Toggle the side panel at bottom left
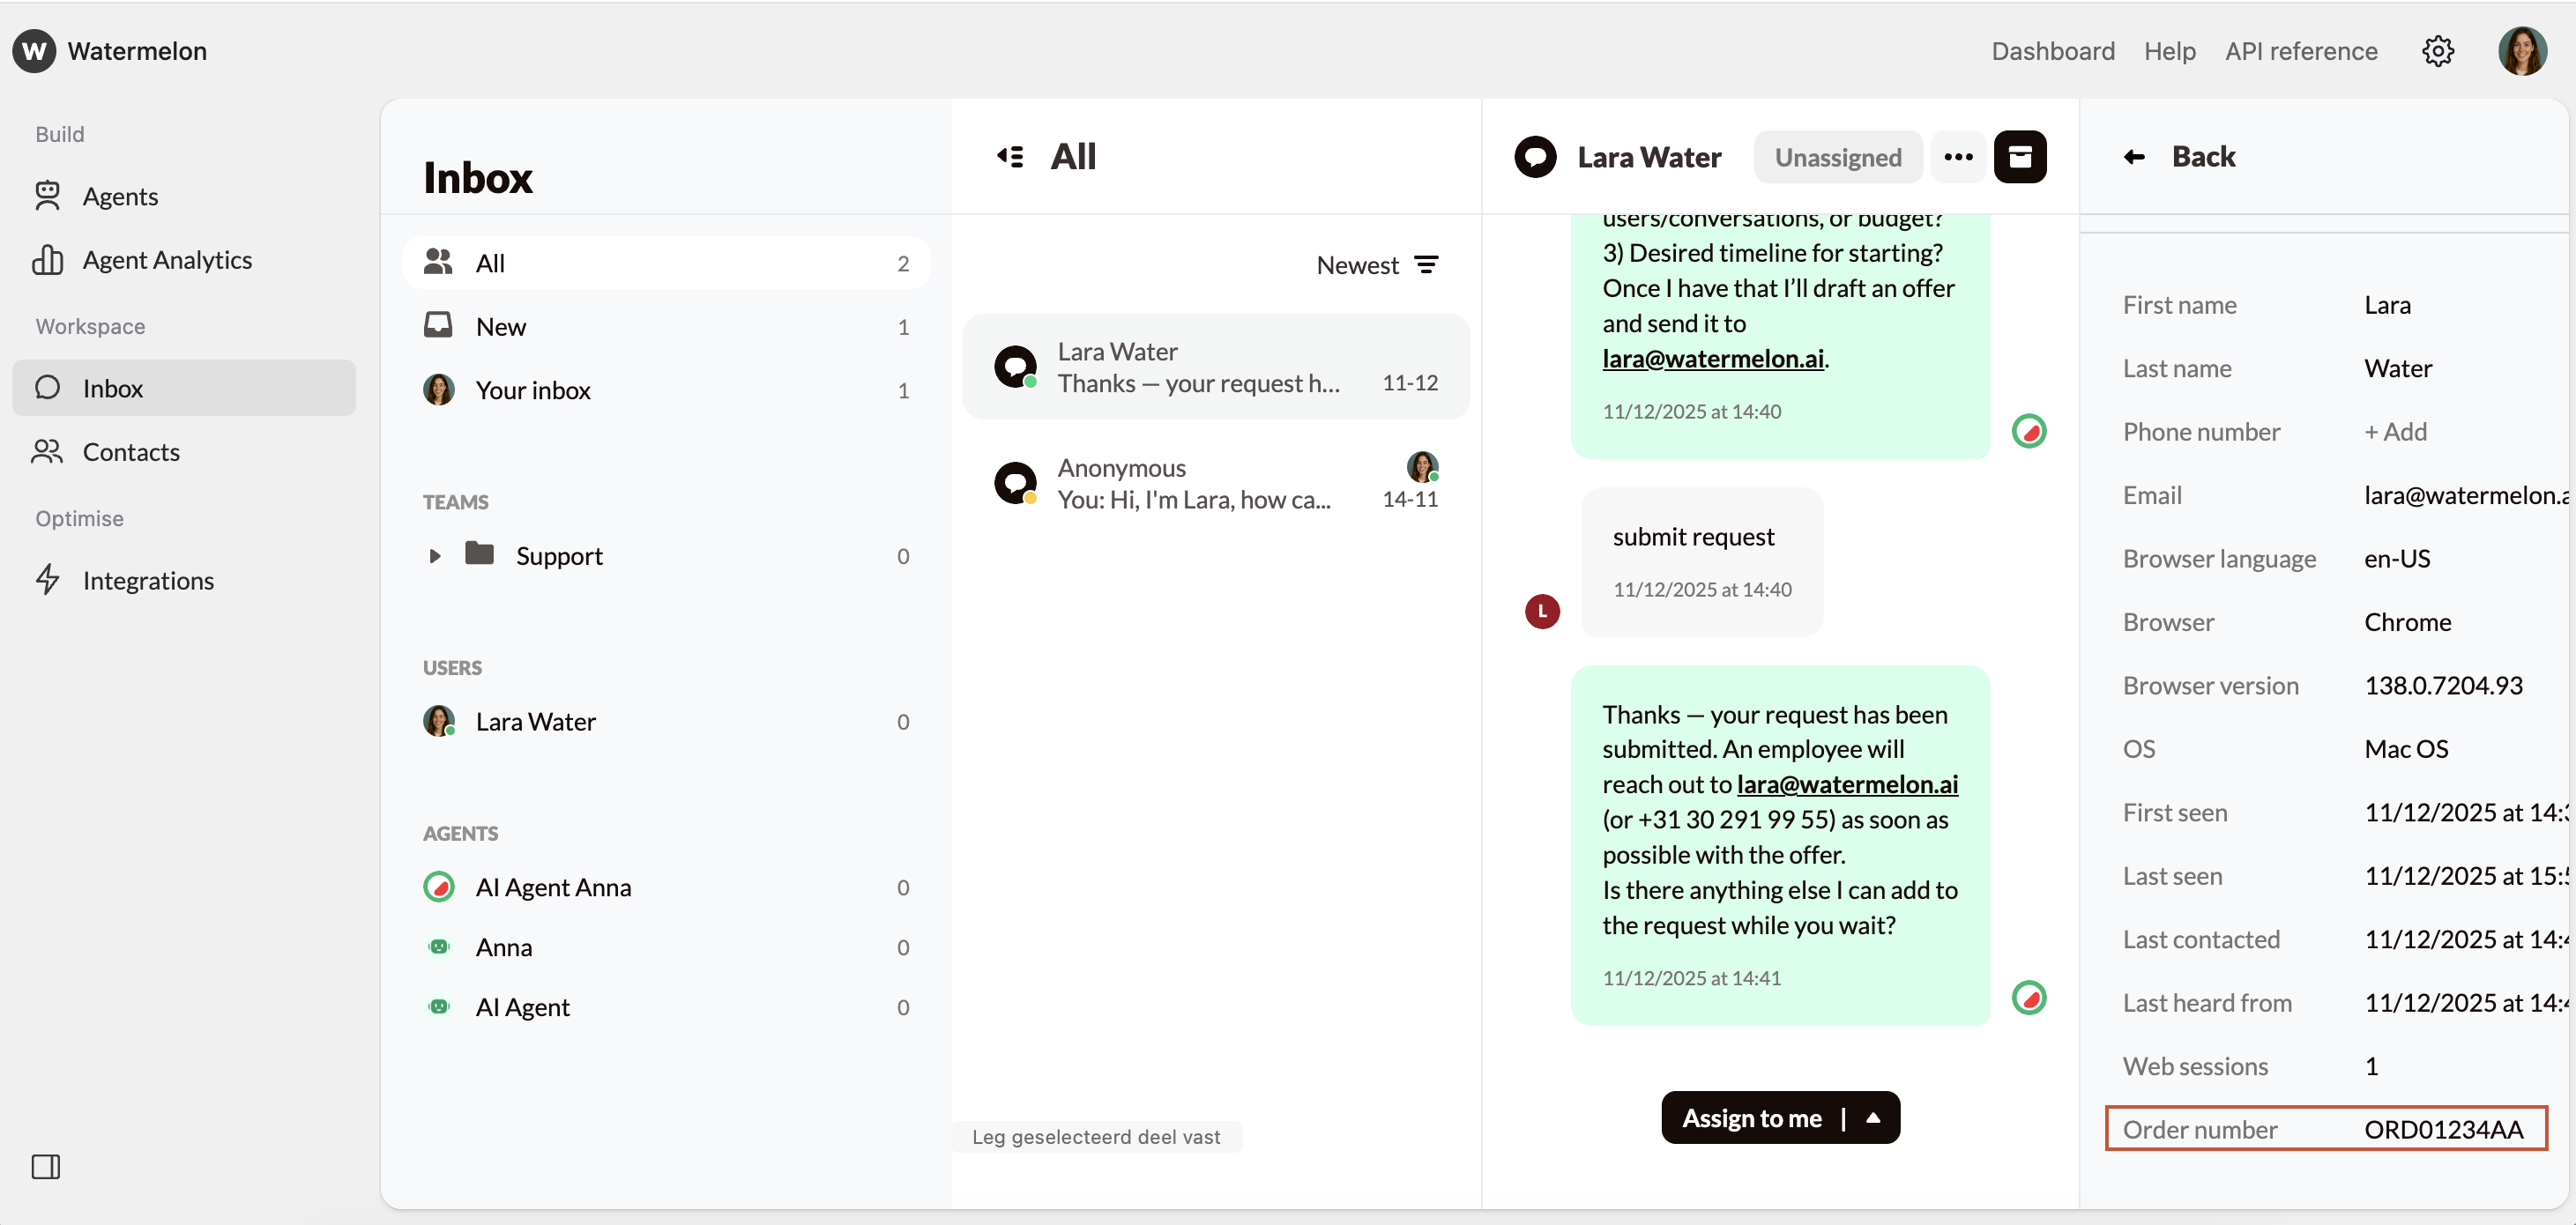This screenshot has height=1225, width=2576. click(x=46, y=1166)
